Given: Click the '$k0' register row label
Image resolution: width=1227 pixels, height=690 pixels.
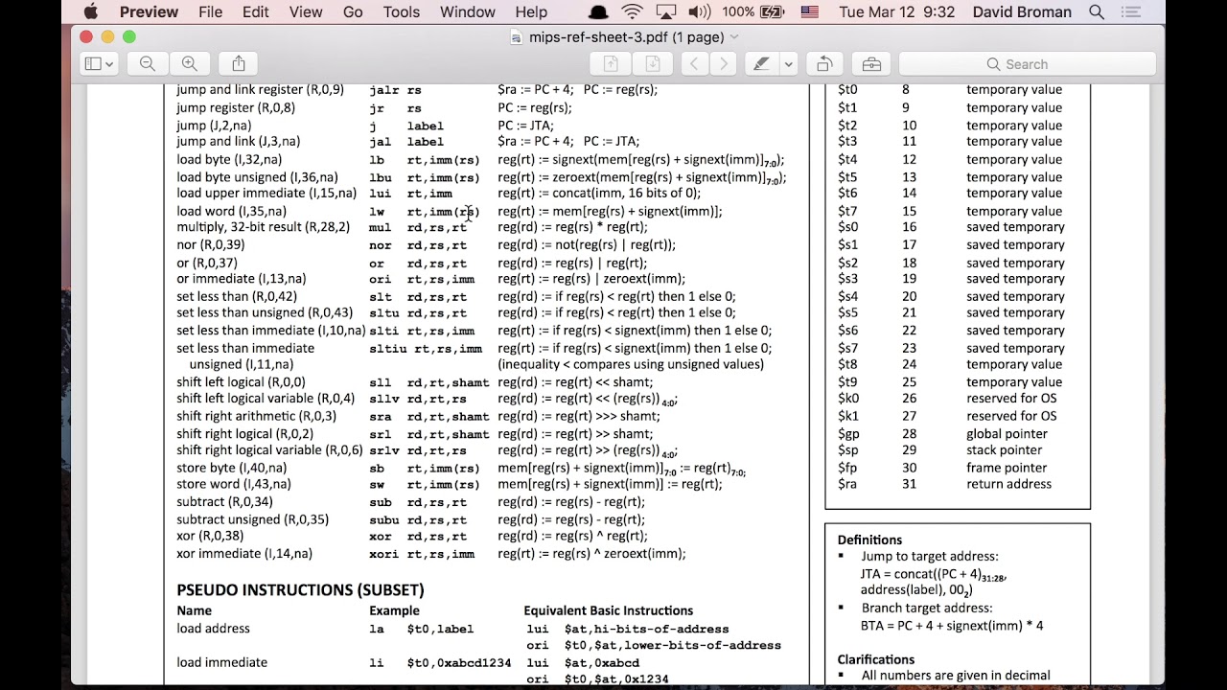Looking at the screenshot, I should click(848, 399).
